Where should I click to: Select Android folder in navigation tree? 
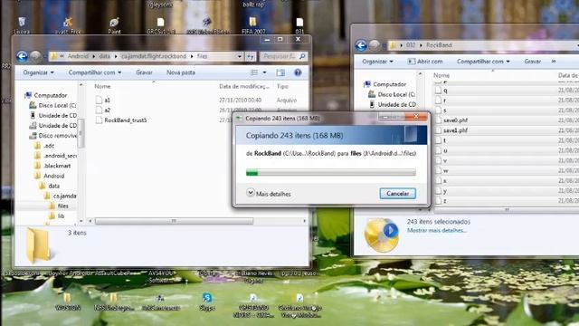coord(54,176)
